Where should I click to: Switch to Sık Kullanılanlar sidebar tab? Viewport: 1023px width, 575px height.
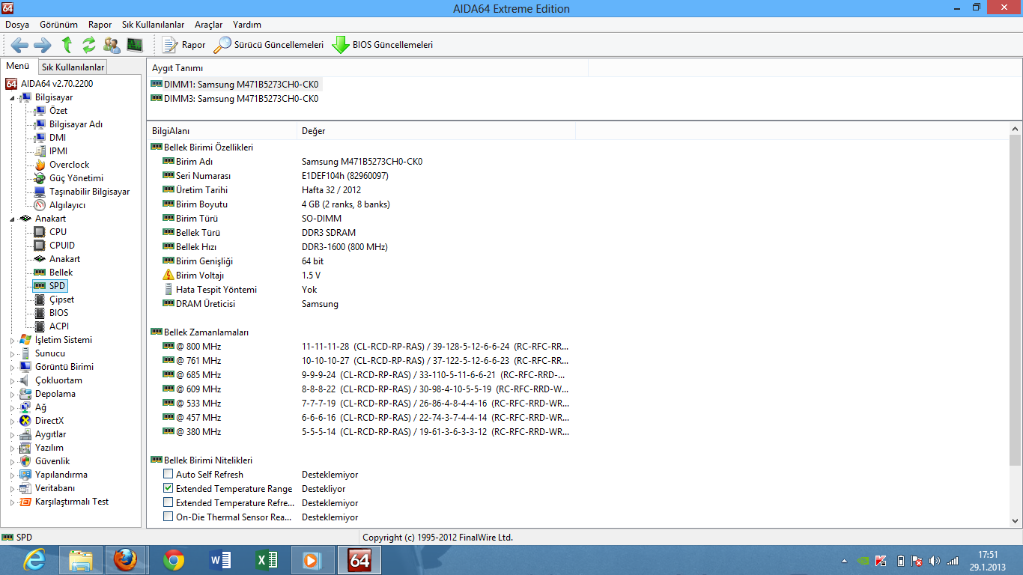pyautogui.click(x=73, y=67)
